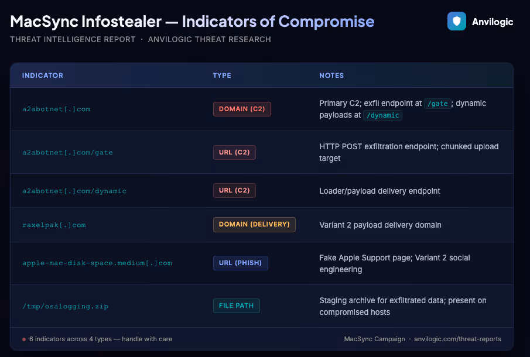Click the Loader/payload delivery endpoint note
The image size is (530, 357).
click(379, 191)
